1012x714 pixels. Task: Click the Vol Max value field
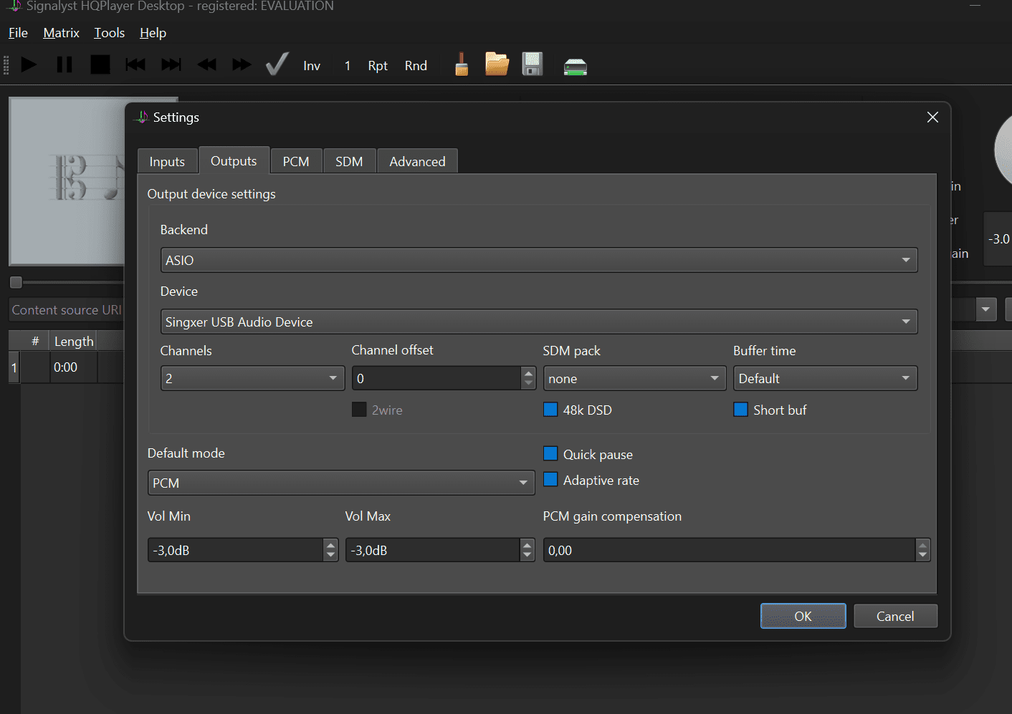(432, 550)
